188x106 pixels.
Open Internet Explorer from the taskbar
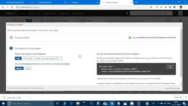(x=98, y=103)
